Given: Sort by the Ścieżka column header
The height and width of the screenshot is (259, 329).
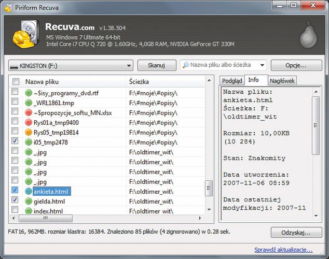Looking at the screenshot, I should tap(166, 82).
